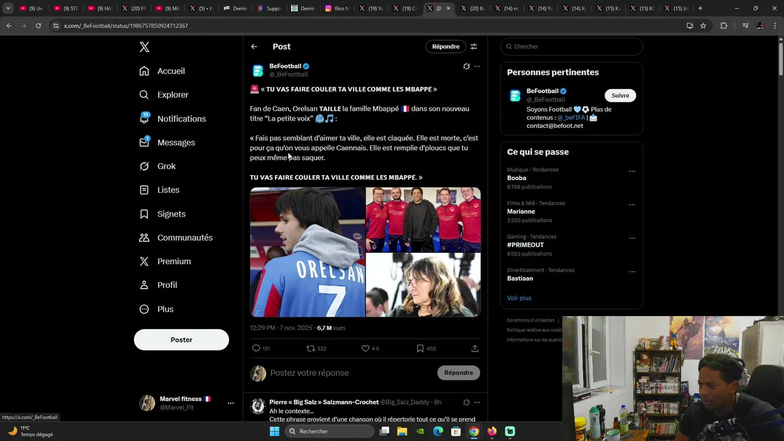Viewport: 784px width, 441px height.
Task: Click the page vertical scrollbar
Action: pyautogui.click(x=780, y=58)
